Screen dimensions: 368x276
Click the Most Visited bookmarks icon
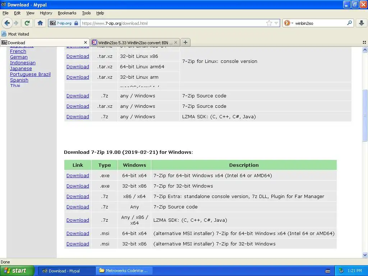(x=4, y=34)
